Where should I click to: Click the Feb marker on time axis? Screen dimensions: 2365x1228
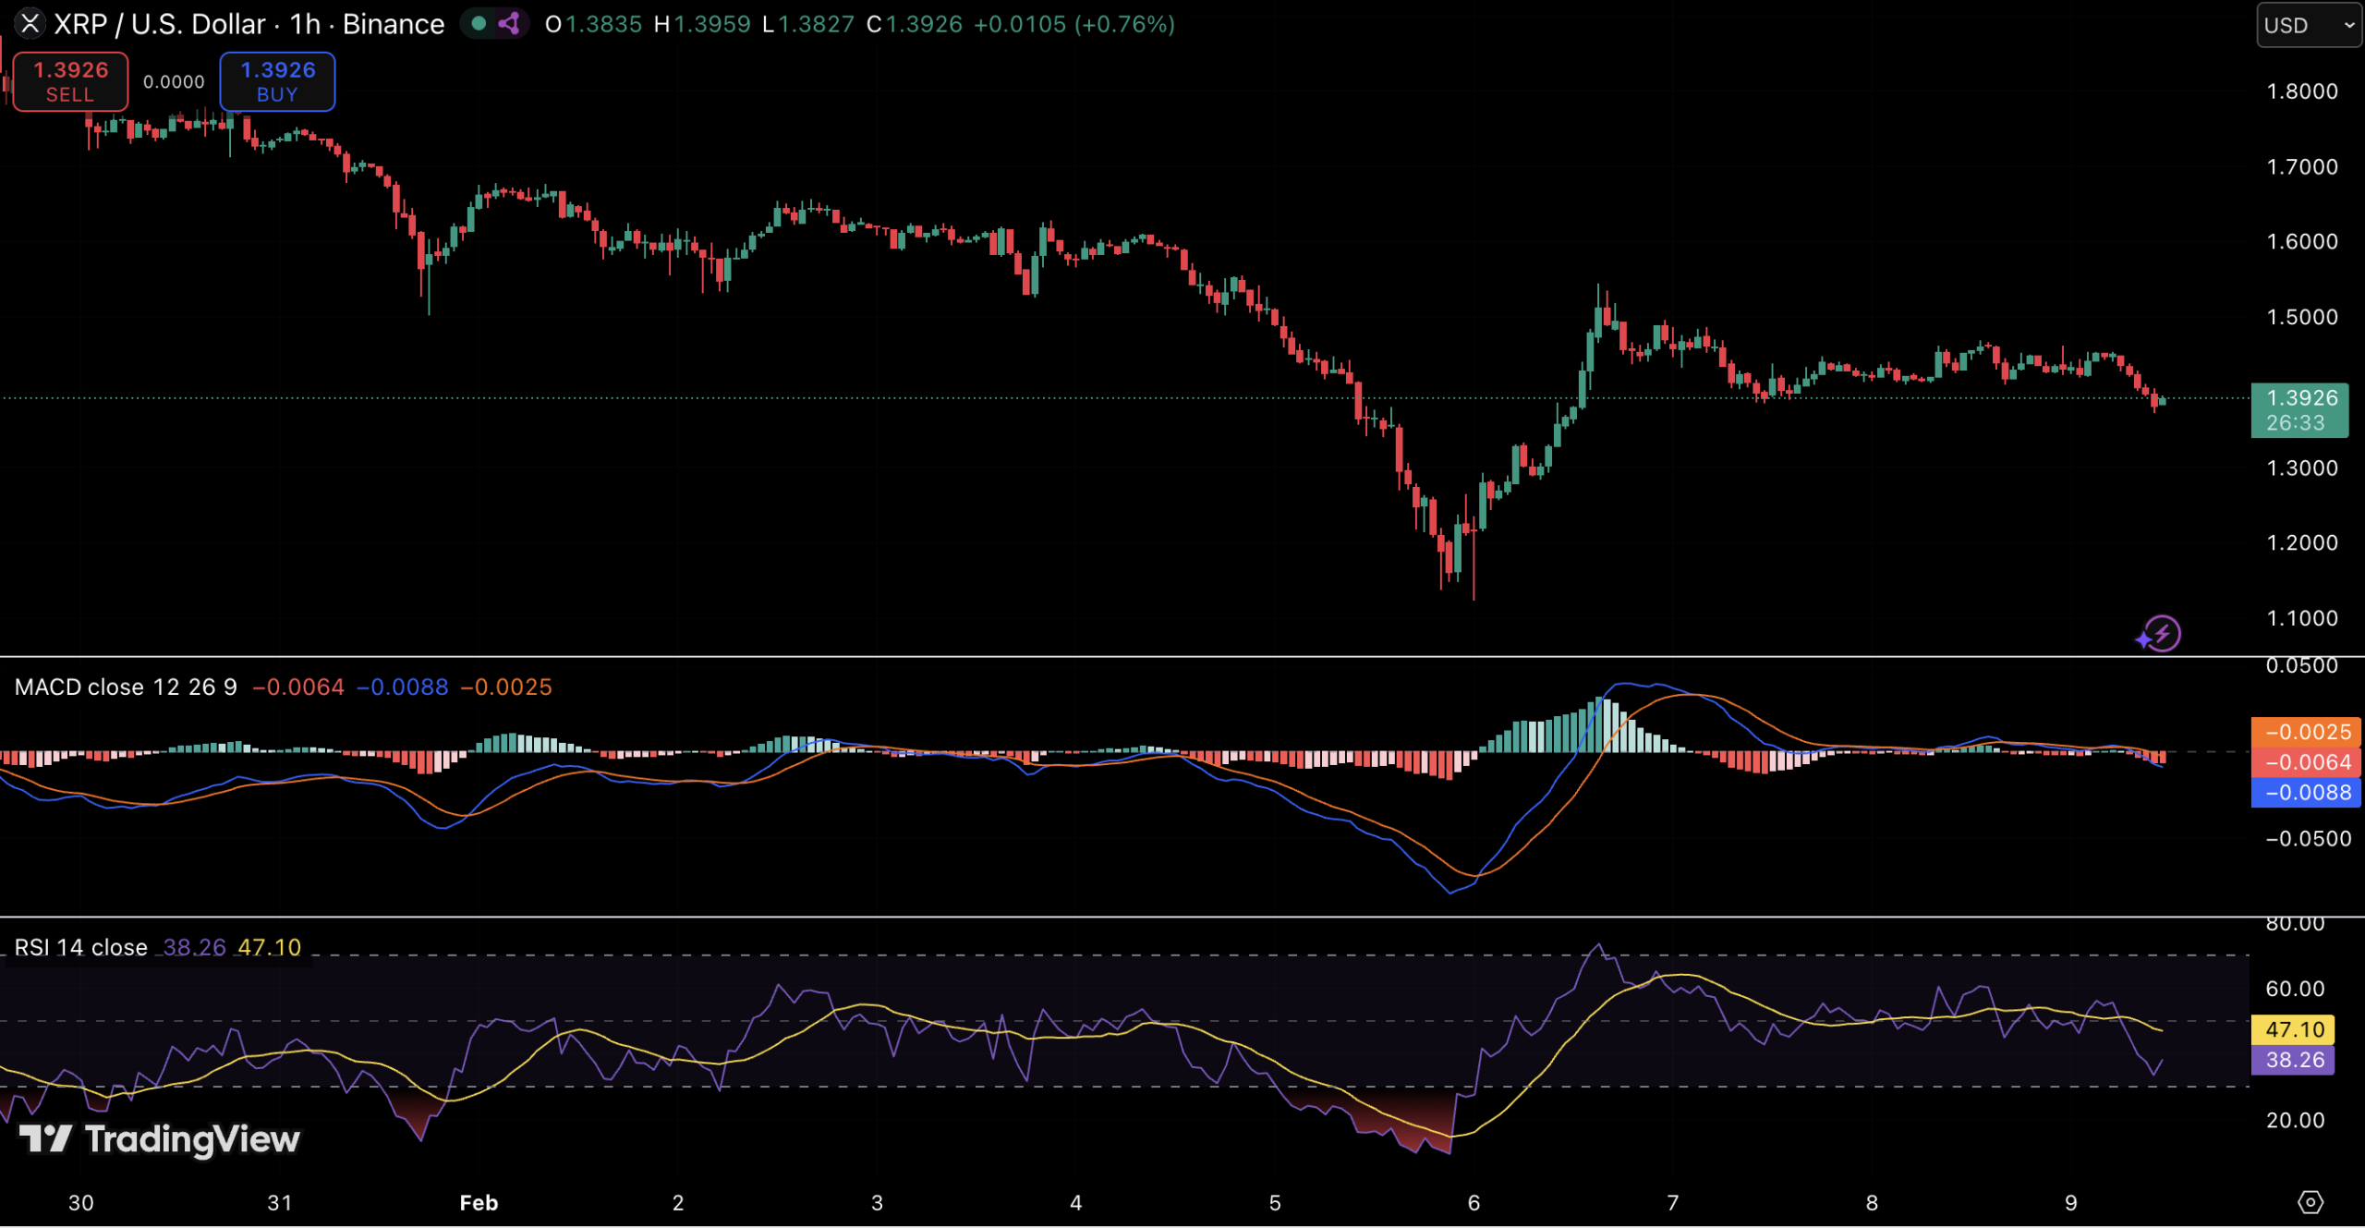click(479, 1203)
